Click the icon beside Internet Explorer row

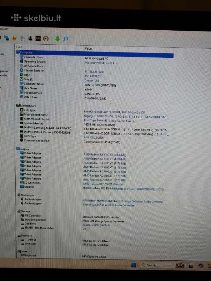point(22,70)
